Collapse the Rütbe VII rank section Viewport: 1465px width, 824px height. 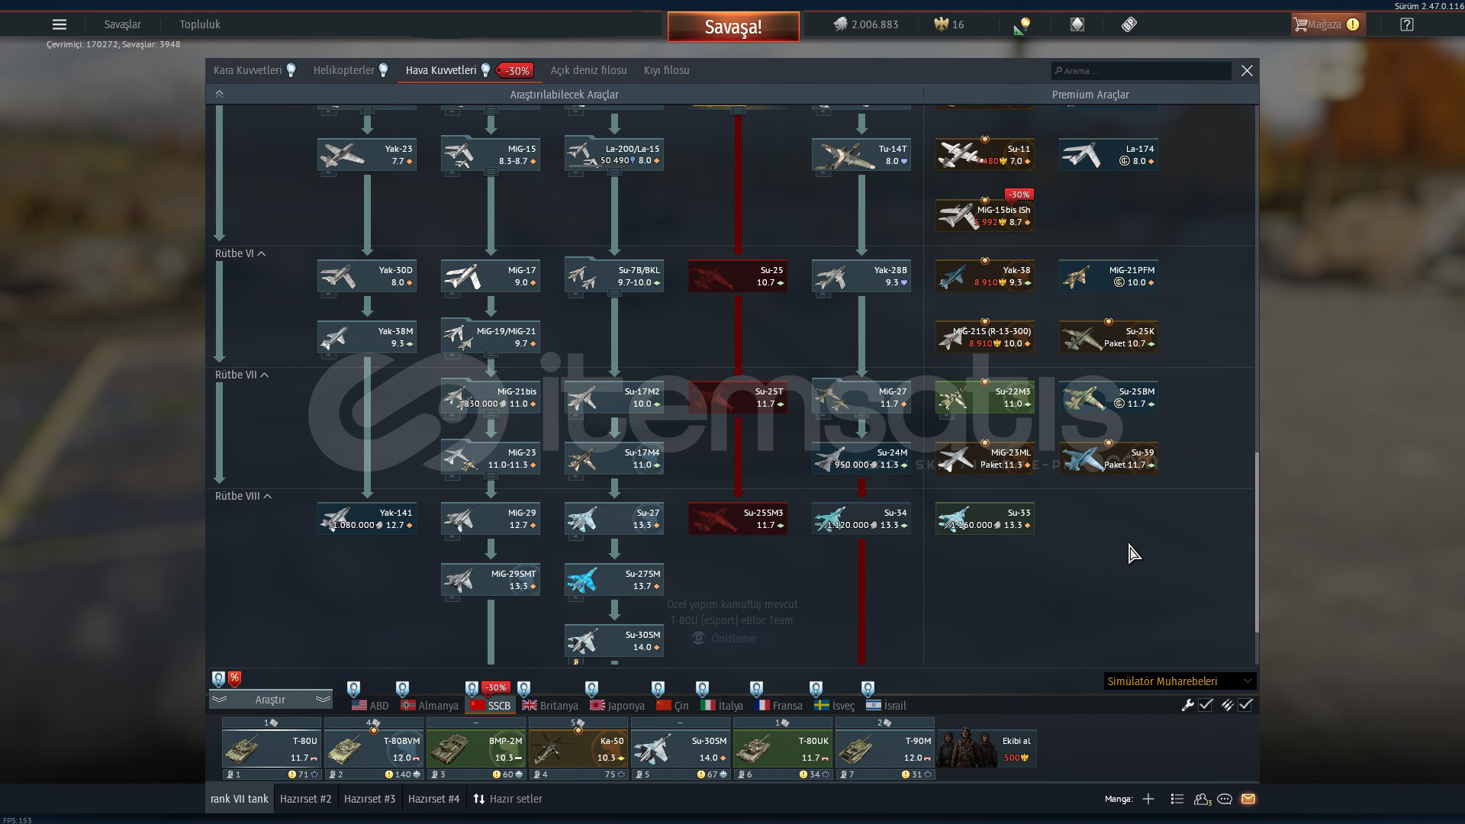242,375
